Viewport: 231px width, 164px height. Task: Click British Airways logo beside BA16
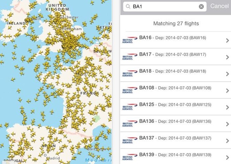coord(130,40)
